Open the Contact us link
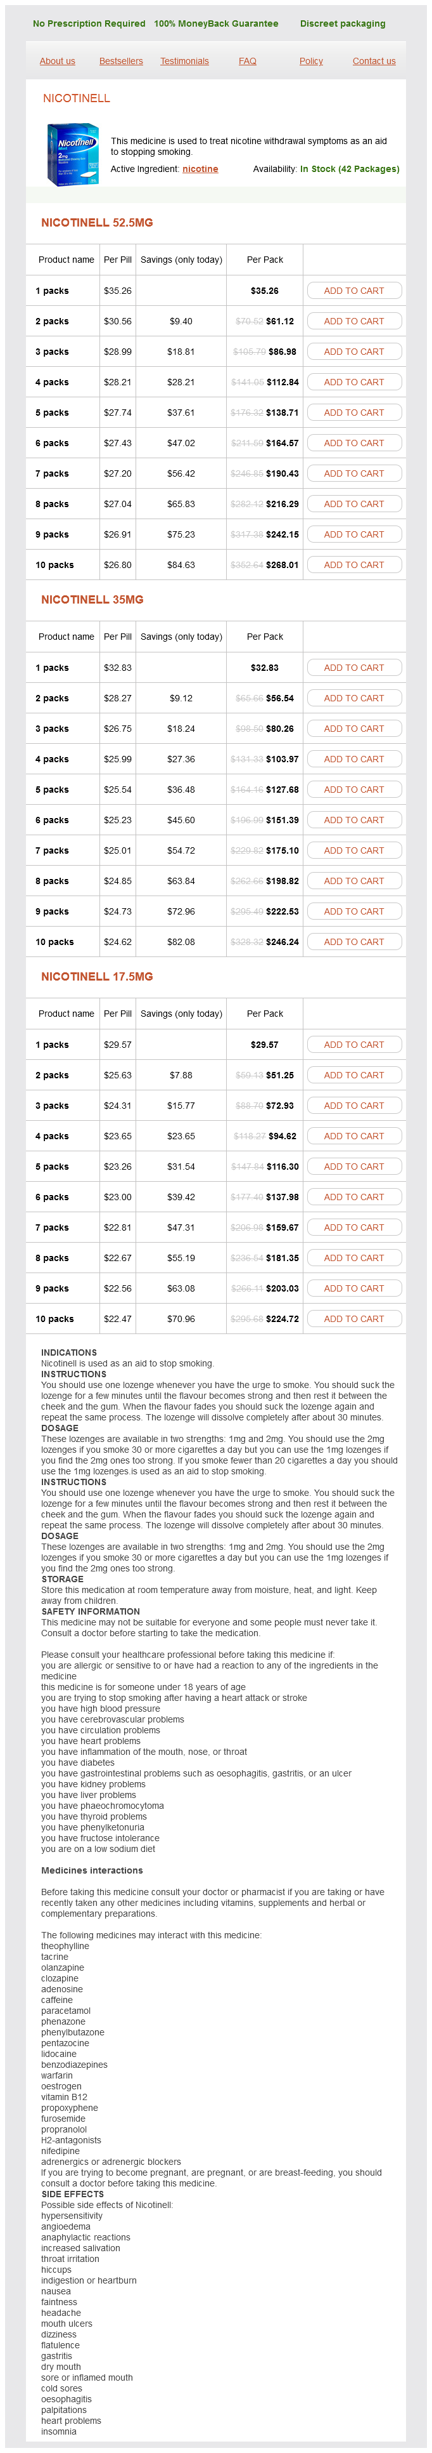The width and height of the screenshot is (432, 2453). [x=373, y=61]
